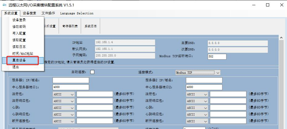Open the 系统设置 menu
The image size is (287, 129).
click(11, 13)
